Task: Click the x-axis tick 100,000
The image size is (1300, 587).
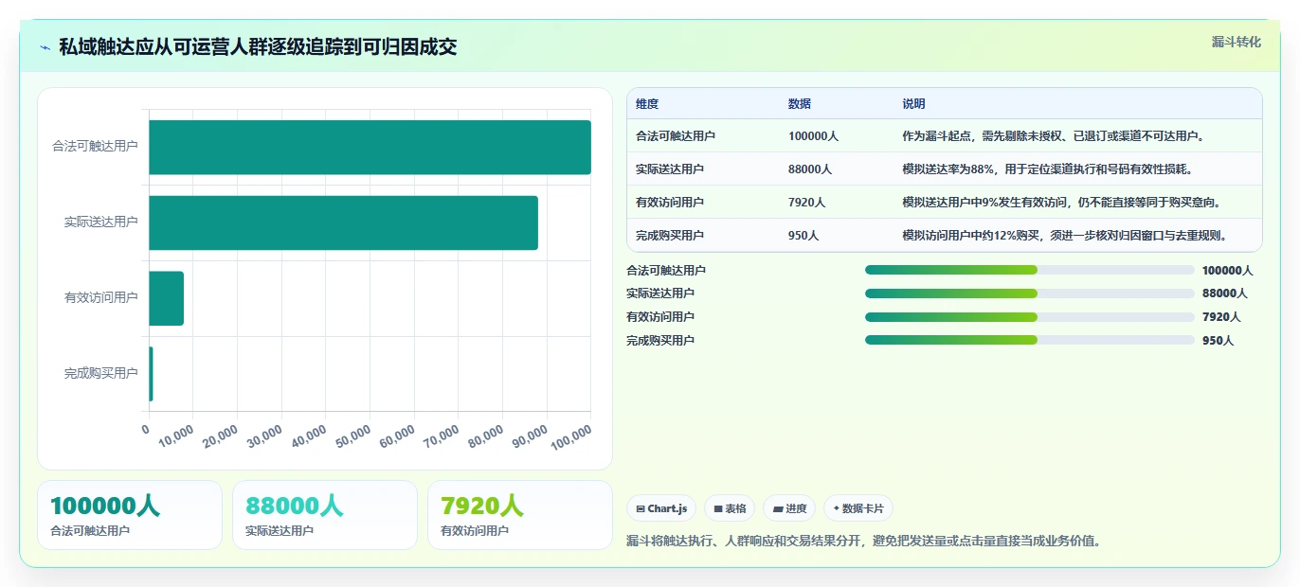Action: point(571,436)
